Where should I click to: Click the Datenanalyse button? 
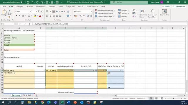click(164, 13)
